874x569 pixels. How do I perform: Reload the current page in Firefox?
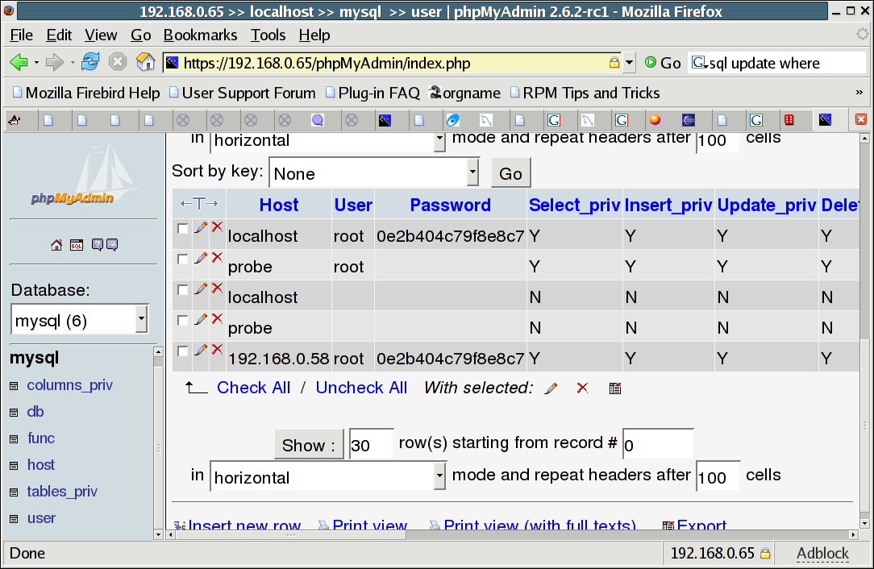pos(89,61)
